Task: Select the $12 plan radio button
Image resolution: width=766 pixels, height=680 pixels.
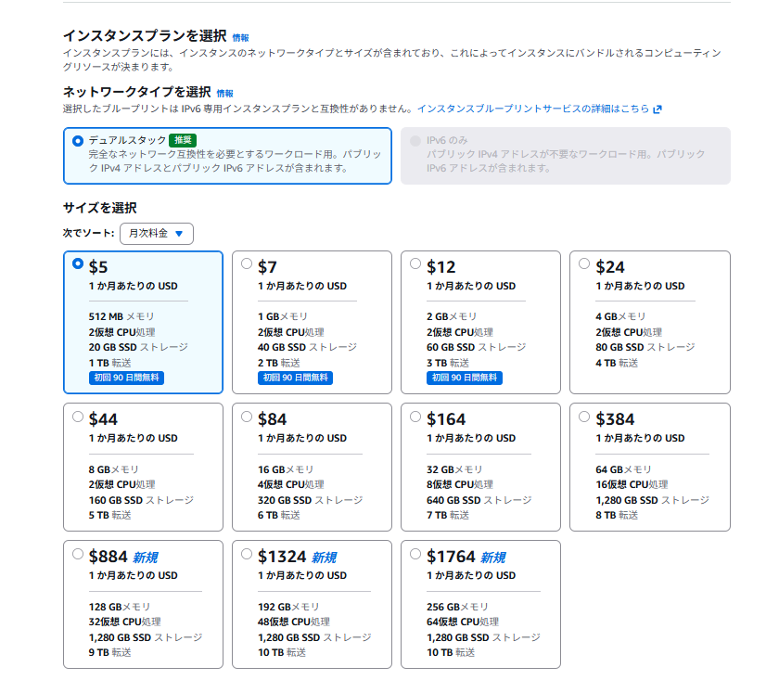Action: 415,263
